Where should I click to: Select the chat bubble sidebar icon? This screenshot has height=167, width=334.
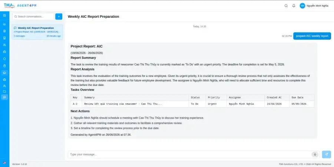tap(4, 97)
